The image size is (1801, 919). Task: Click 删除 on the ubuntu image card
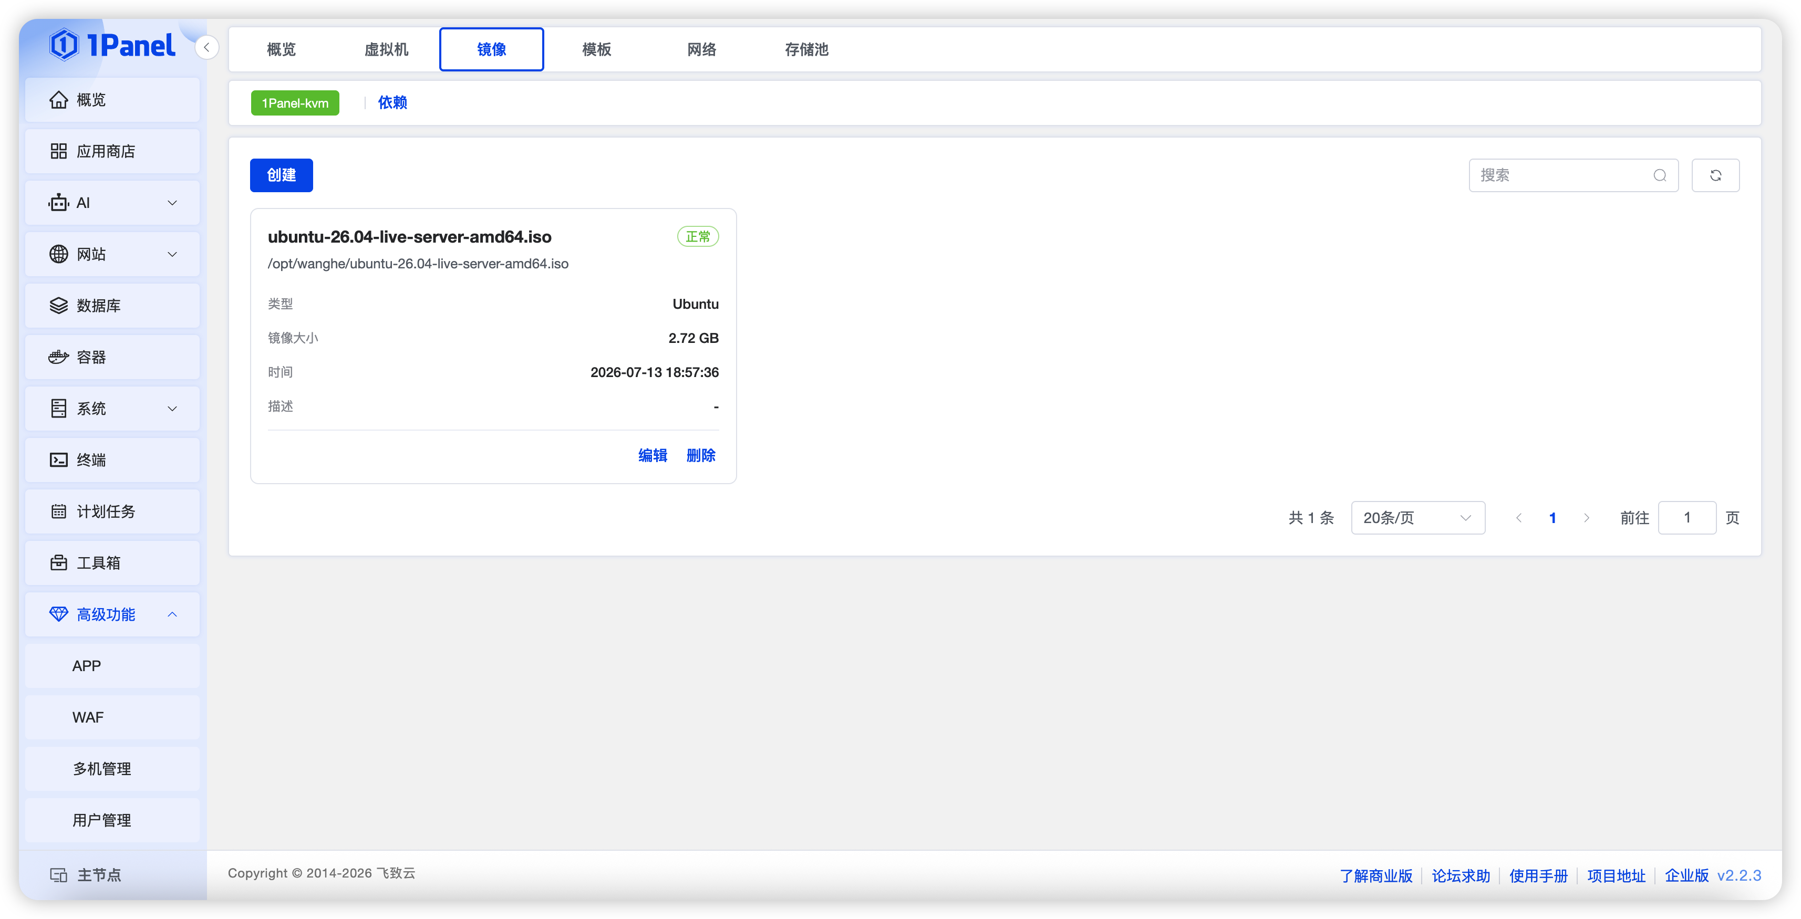click(x=700, y=456)
